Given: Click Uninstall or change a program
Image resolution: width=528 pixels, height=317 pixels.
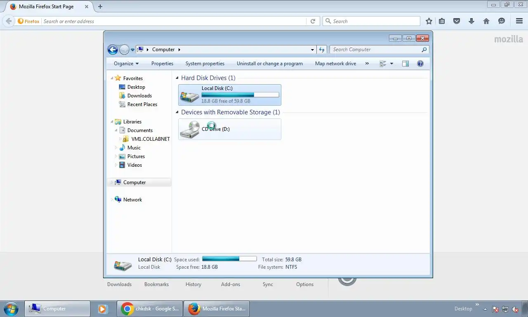Looking at the screenshot, I should click(270, 64).
